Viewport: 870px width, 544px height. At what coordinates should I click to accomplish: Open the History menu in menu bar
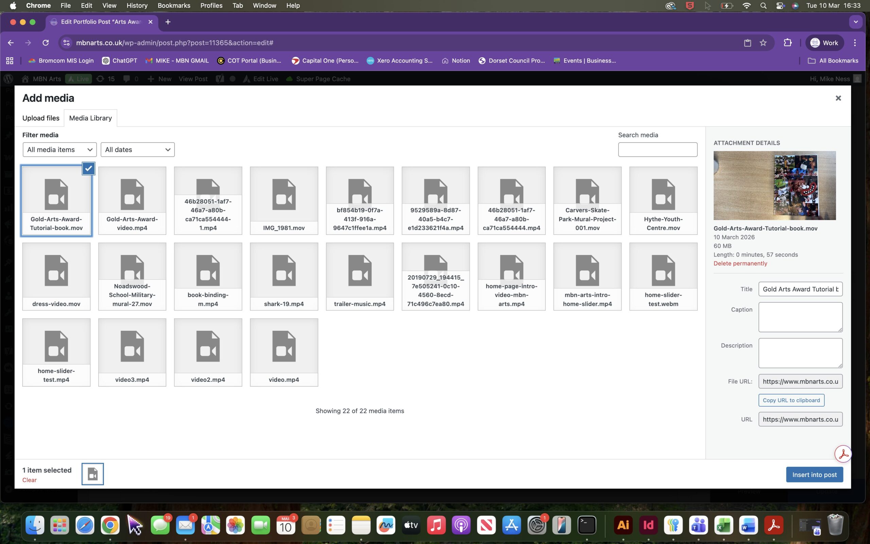tap(137, 5)
